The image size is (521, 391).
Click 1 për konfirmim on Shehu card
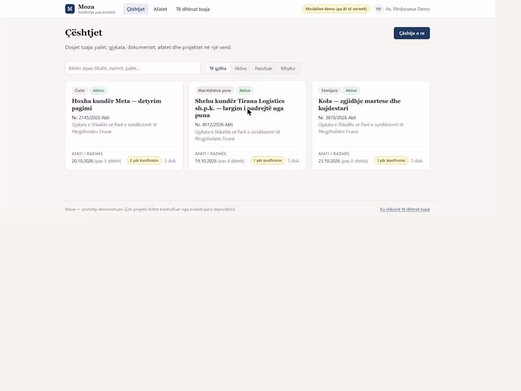[268, 161]
